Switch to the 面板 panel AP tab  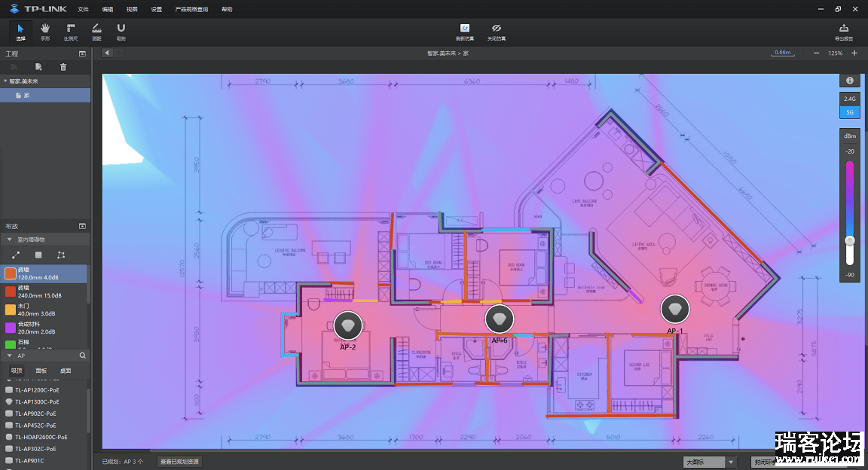click(41, 371)
